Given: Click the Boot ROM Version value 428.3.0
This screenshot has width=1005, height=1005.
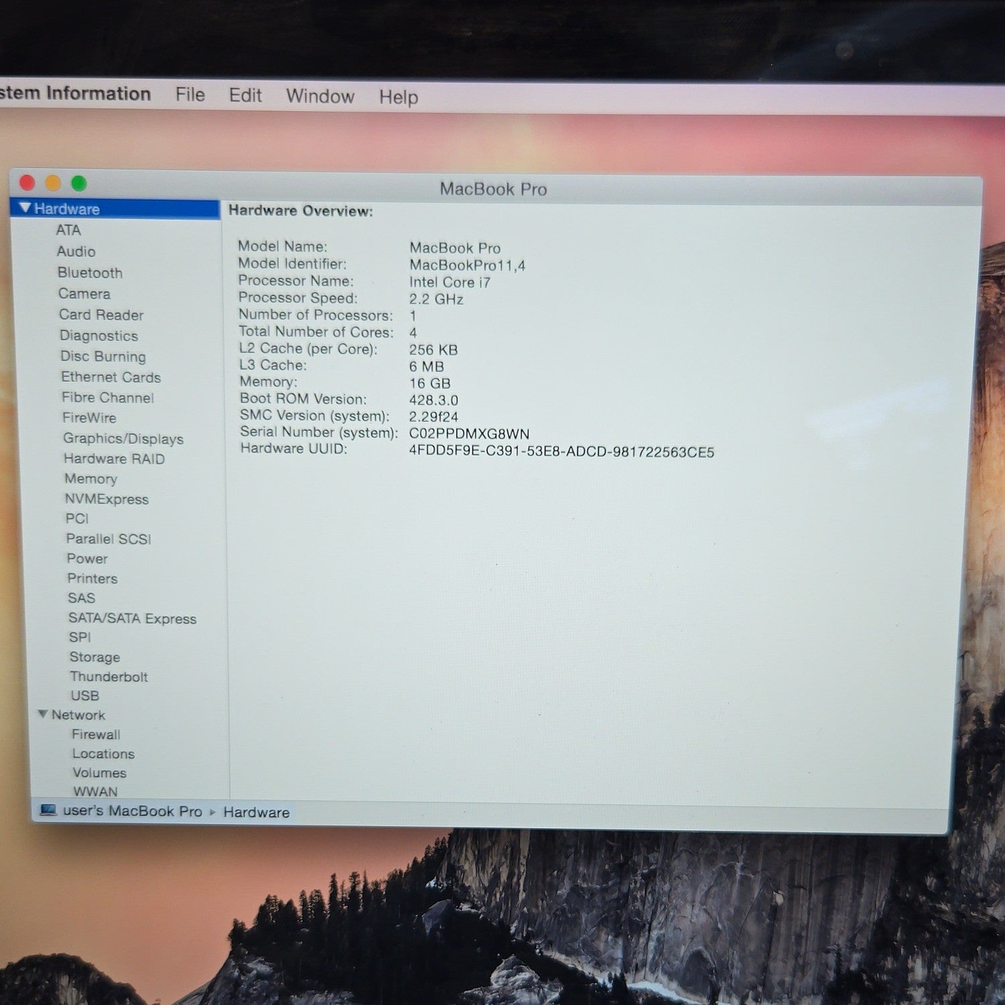Looking at the screenshot, I should coord(433,400).
